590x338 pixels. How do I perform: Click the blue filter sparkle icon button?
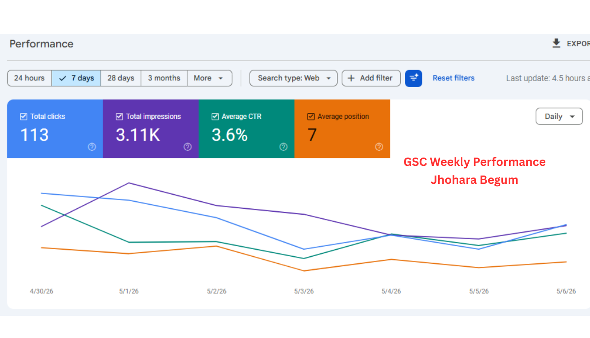pyautogui.click(x=414, y=78)
